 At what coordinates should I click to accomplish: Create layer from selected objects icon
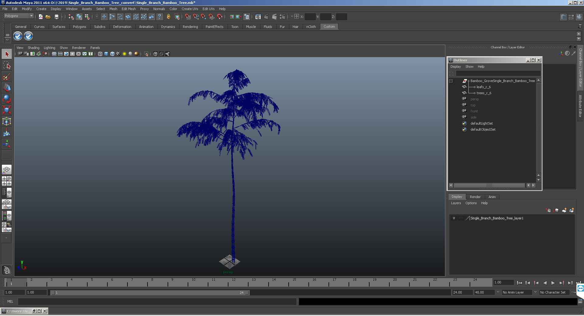click(572, 210)
